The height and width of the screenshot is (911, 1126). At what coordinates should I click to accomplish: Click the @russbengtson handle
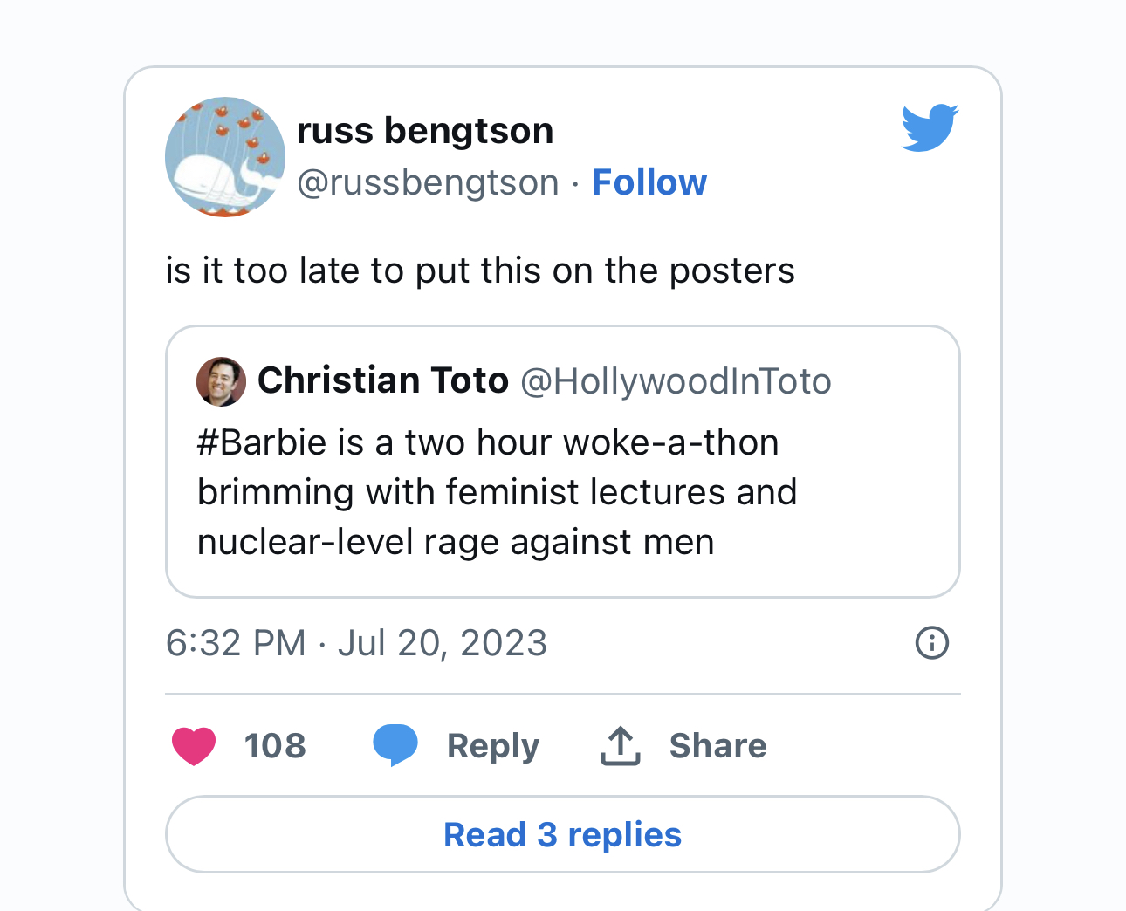click(428, 182)
